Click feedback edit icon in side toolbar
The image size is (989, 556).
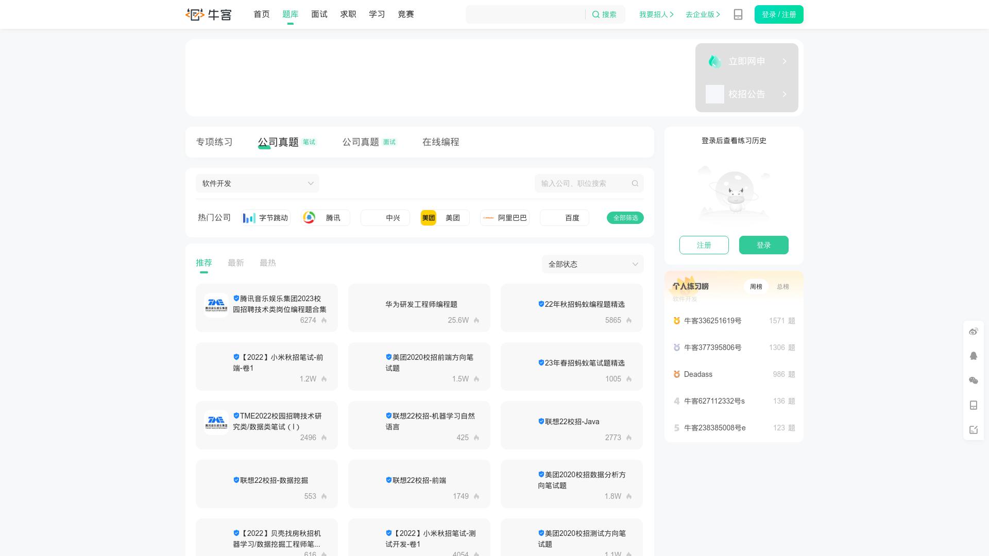point(974,430)
